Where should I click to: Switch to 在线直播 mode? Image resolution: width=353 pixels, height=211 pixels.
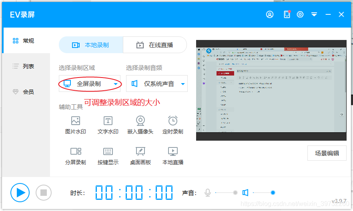(x=155, y=45)
